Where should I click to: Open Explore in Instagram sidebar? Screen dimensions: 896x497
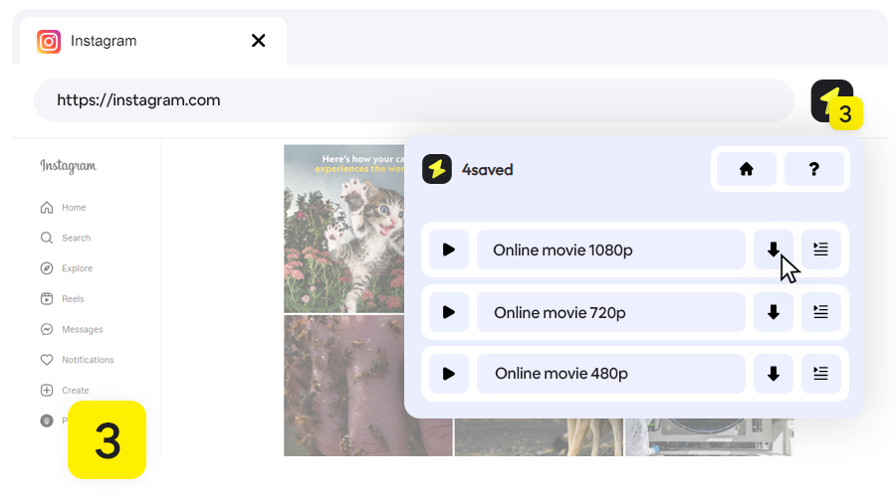tap(77, 268)
